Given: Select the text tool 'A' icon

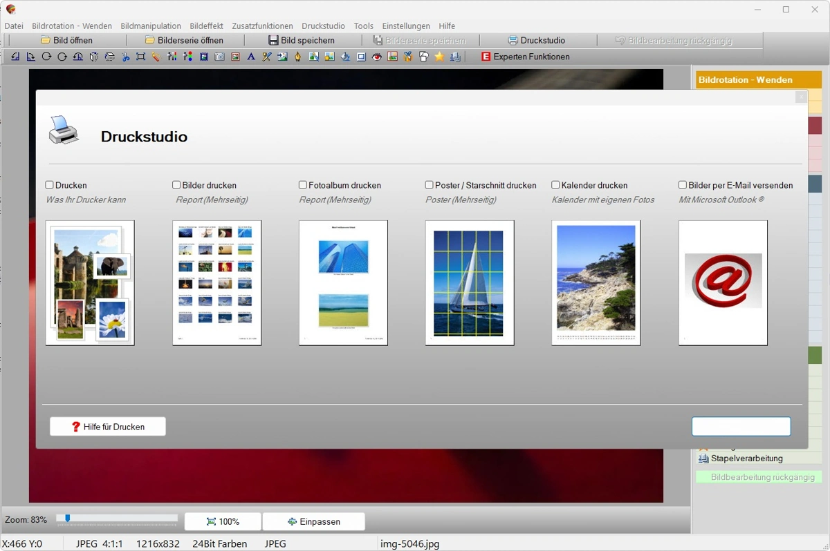Looking at the screenshot, I should pos(251,57).
